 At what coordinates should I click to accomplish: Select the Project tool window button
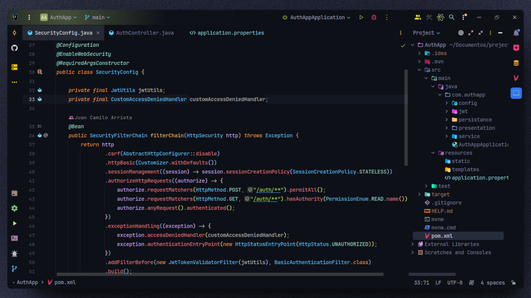pyautogui.click(x=516, y=93)
